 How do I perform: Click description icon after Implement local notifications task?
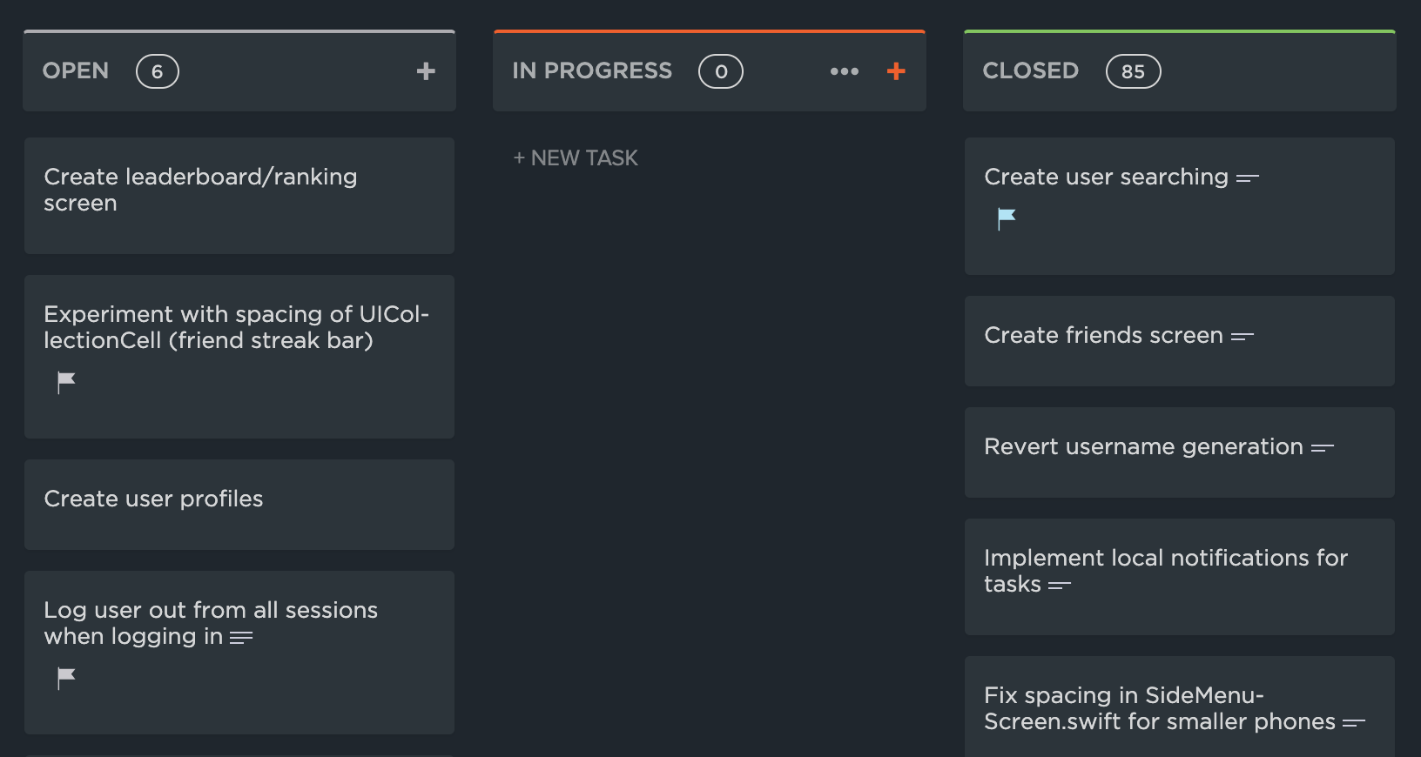1060,586
